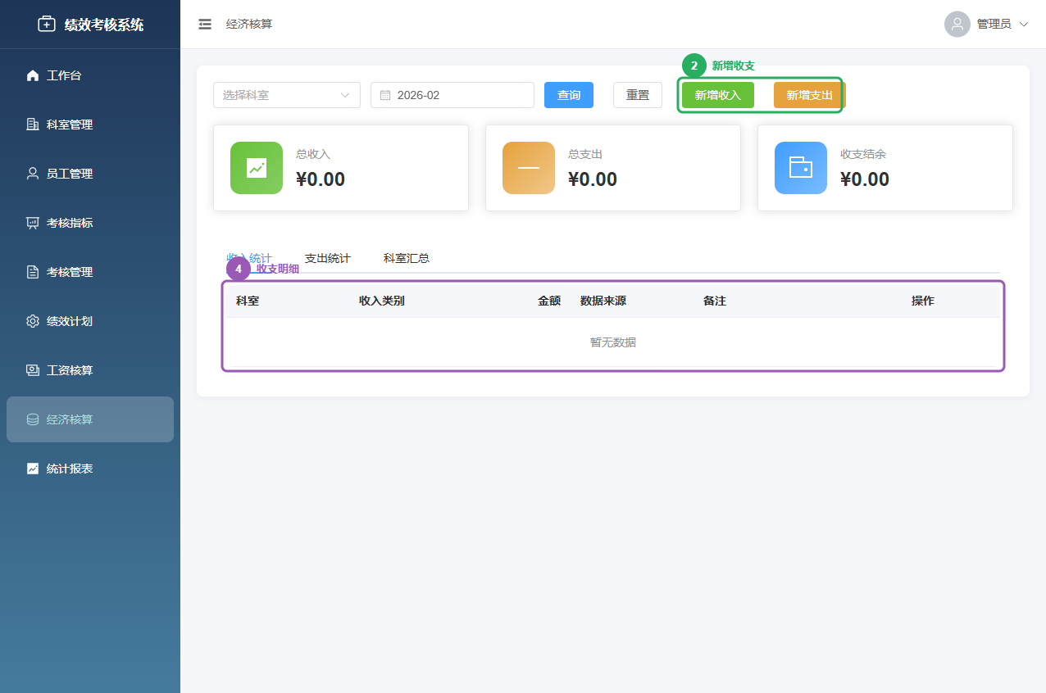Open the 2026-02 date picker
Image resolution: width=1046 pixels, height=693 pixels.
tap(452, 95)
